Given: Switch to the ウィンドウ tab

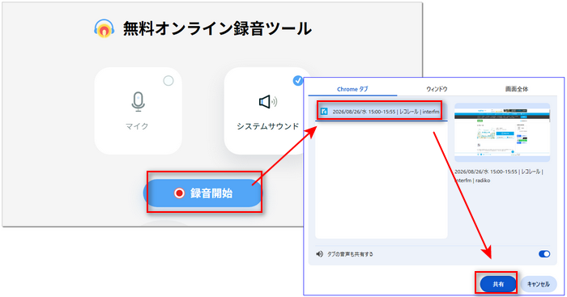Looking at the screenshot, I should point(437,89).
